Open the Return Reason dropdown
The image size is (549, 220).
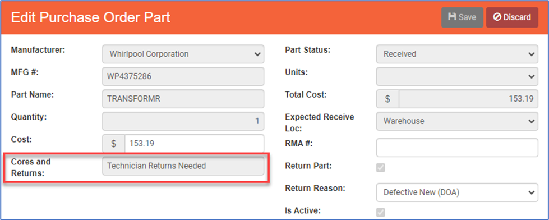point(457,192)
